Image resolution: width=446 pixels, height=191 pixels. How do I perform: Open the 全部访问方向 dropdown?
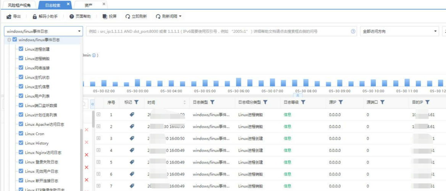point(400,31)
